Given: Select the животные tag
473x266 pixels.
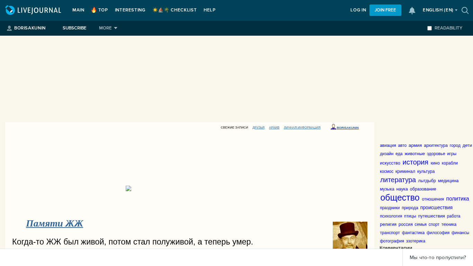Looking at the screenshot, I should tap(415, 154).
